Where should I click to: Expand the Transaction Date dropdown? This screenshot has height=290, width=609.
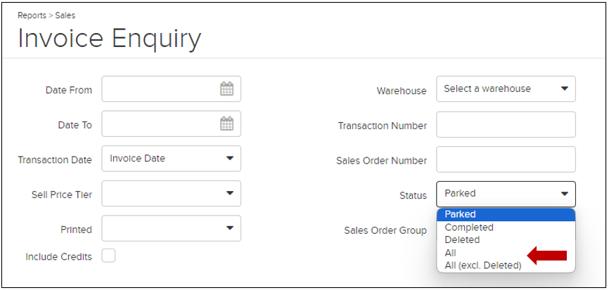(x=172, y=159)
